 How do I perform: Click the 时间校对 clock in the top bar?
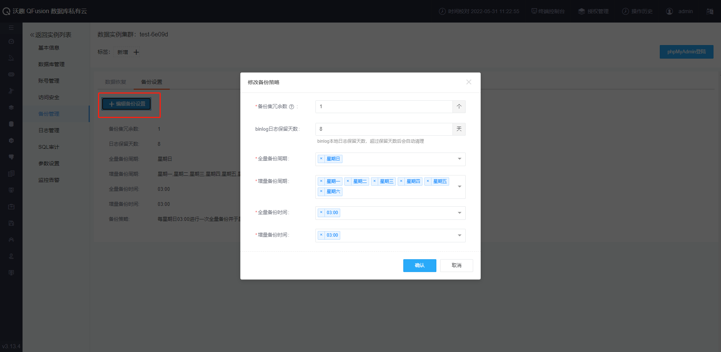point(479,11)
